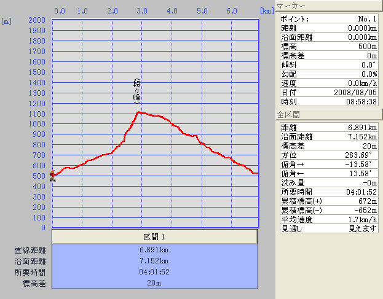Click the 速度 0.0km/h value
This screenshot has height=299, width=383.
[x=363, y=83]
